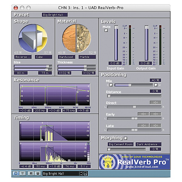Toggle the Mute checkbox in Levels
This screenshot has height=182, width=182.
click(x=106, y=30)
